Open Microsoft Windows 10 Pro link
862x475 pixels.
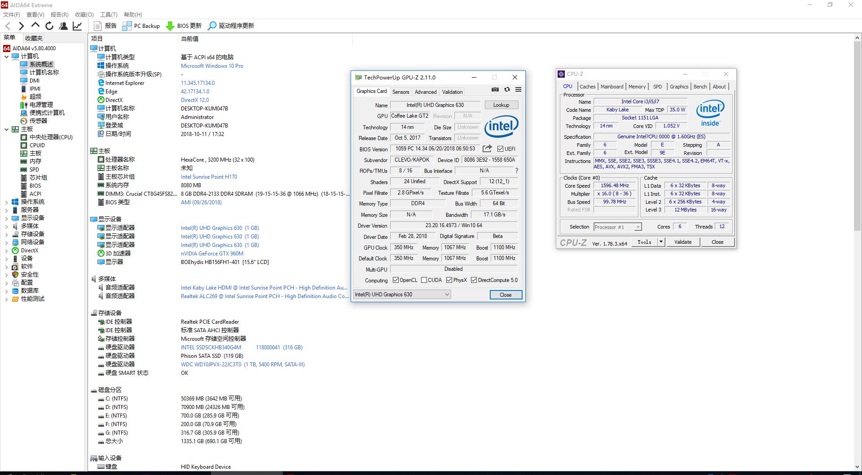pyautogui.click(x=212, y=66)
